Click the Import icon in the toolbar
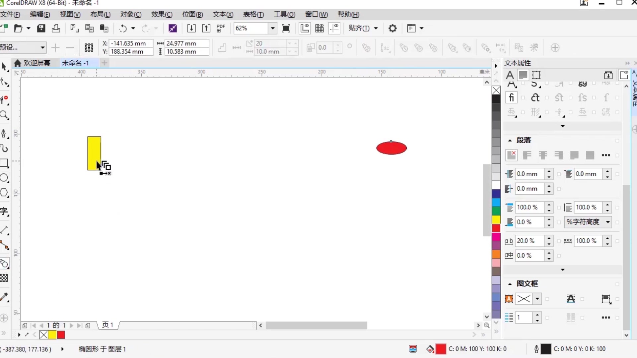 191,28
